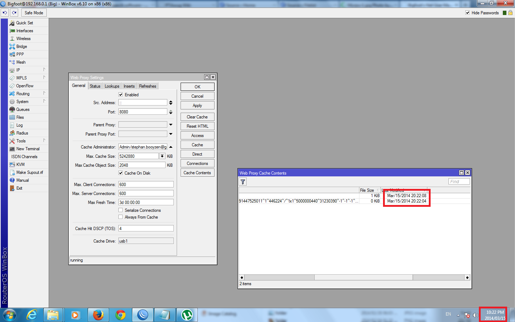Enable Serialize Connections

pyautogui.click(x=121, y=210)
